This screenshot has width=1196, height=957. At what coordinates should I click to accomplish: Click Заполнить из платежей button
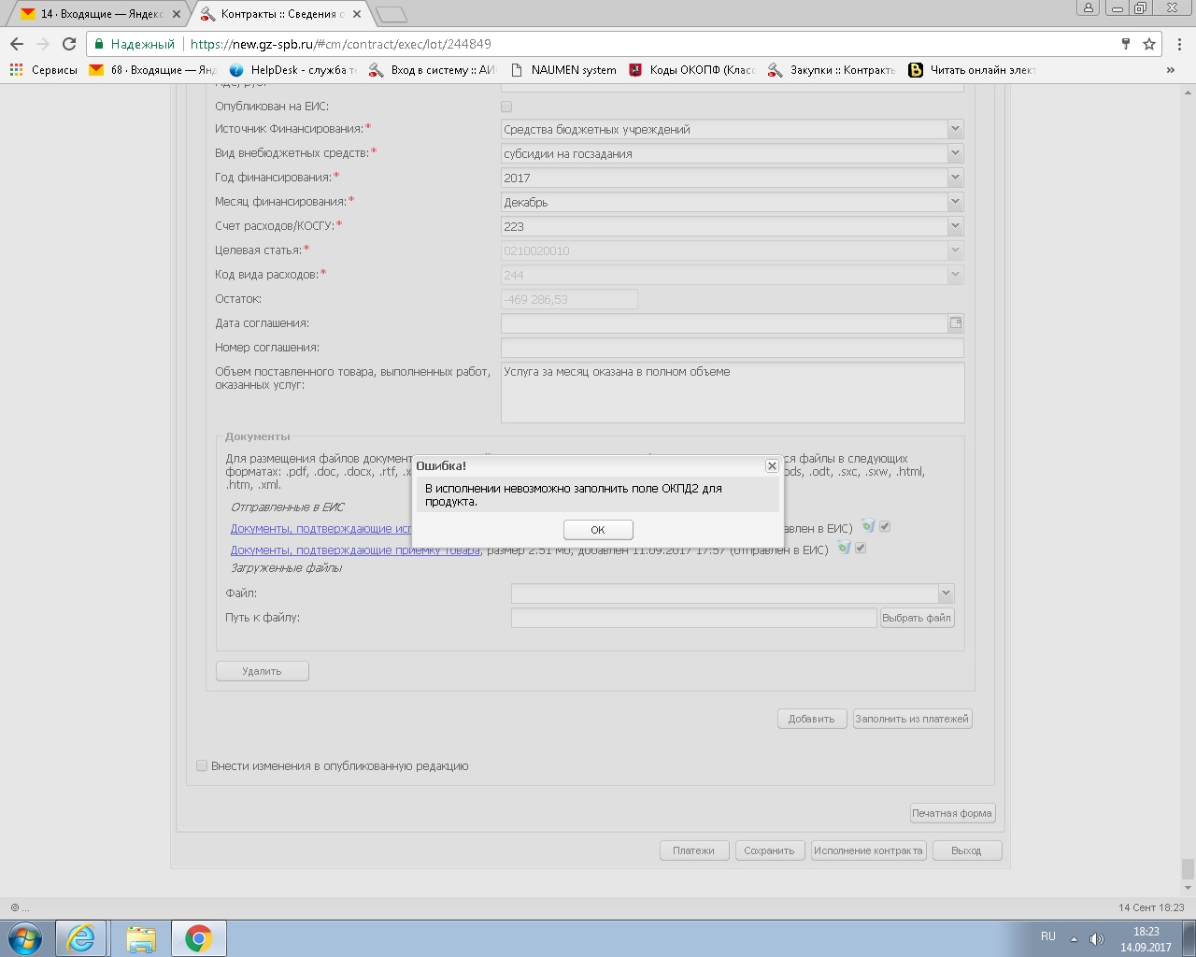click(912, 719)
